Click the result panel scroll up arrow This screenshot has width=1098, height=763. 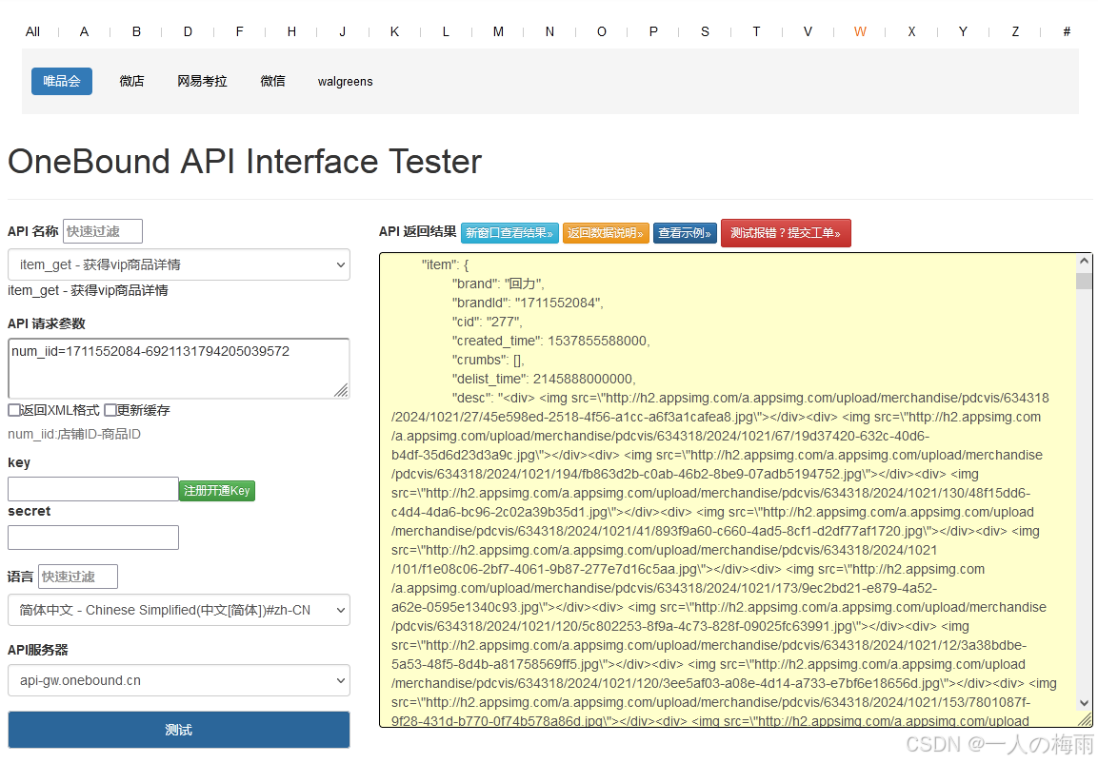1084,262
